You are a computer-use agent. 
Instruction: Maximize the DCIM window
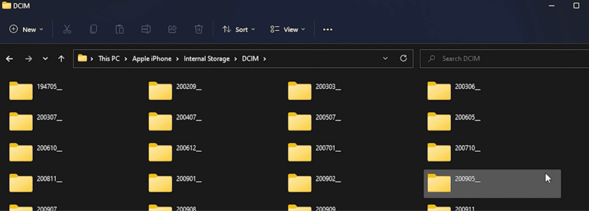point(576,6)
